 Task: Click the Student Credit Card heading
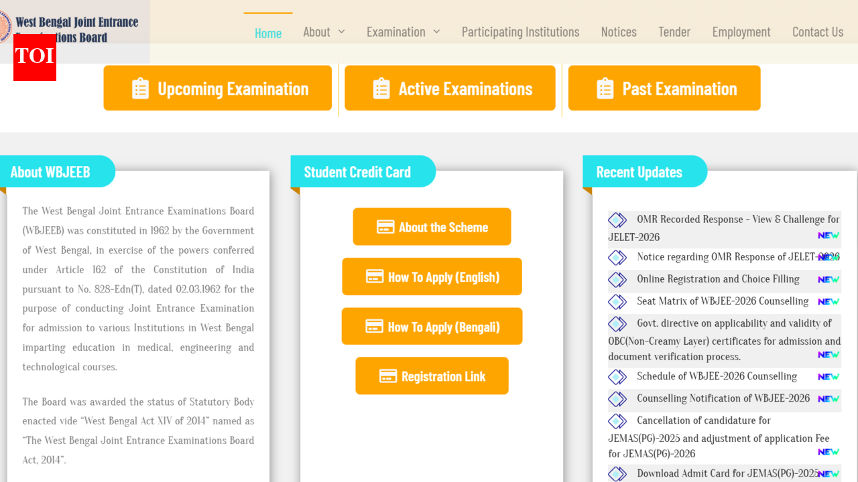[x=357, y=172]
